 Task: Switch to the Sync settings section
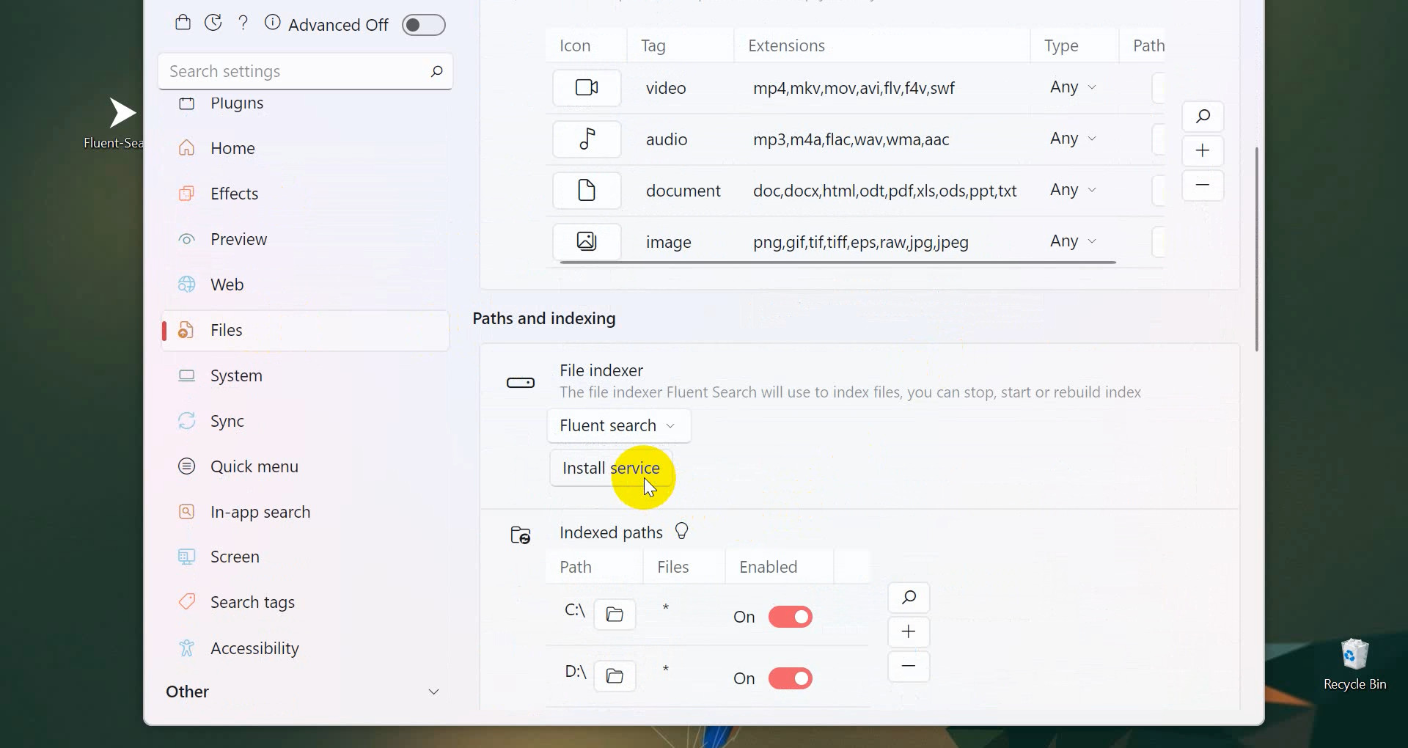pos(227,421)
